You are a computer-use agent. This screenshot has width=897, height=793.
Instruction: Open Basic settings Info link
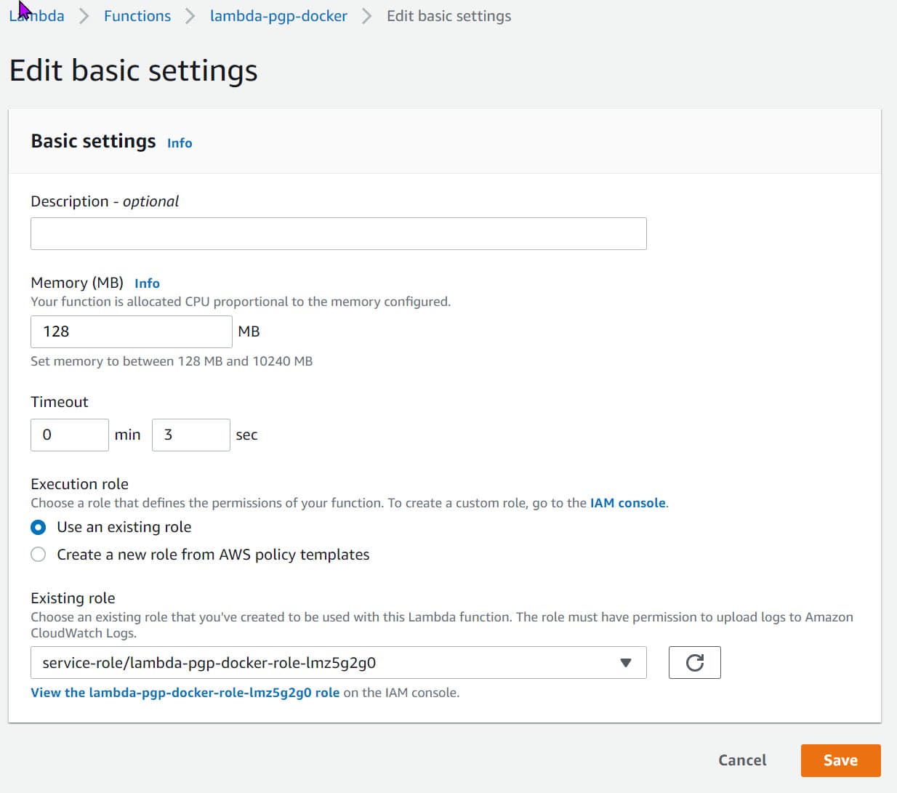[180, 143]
